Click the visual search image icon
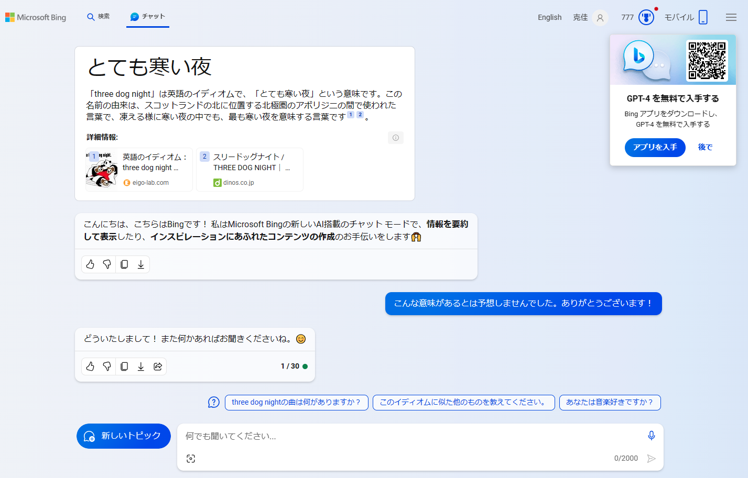Screen dimensions: 748x478 coord(191,459)
